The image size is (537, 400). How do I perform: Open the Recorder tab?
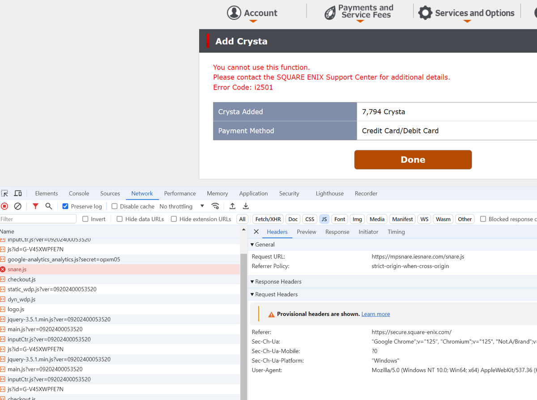366,193
